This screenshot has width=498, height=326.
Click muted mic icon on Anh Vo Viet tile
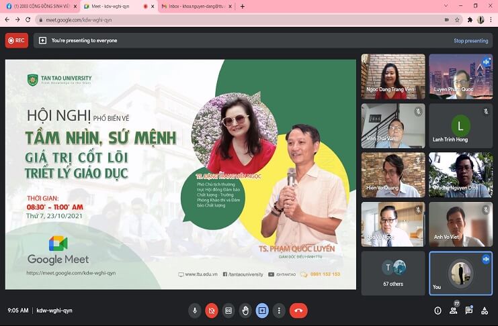486,209
